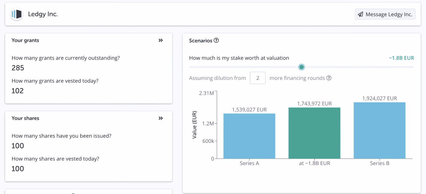The height and width of the screenshot is (194, 426).
Task: Click the valuation slider handle
Action: coord(302,67)
